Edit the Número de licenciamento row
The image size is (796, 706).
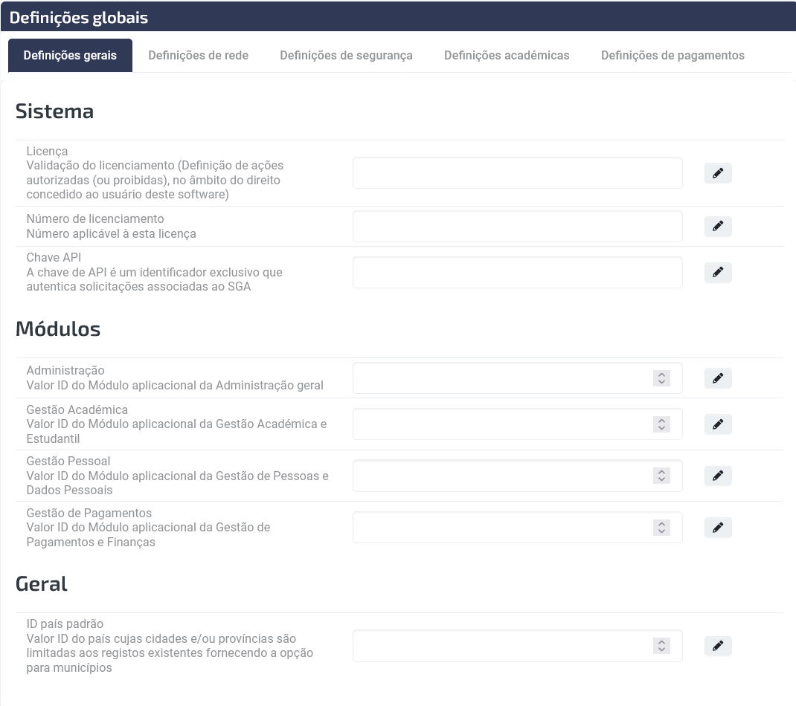pos(718,226)
